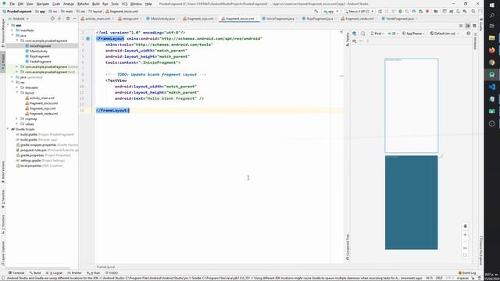Open the Profiler tool window
The image size is (500, 281).
click(75, 273)
